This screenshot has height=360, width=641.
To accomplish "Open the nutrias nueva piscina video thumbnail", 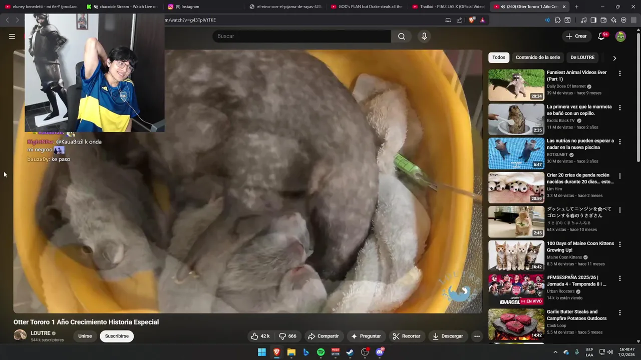I will [x=516, y=153].
